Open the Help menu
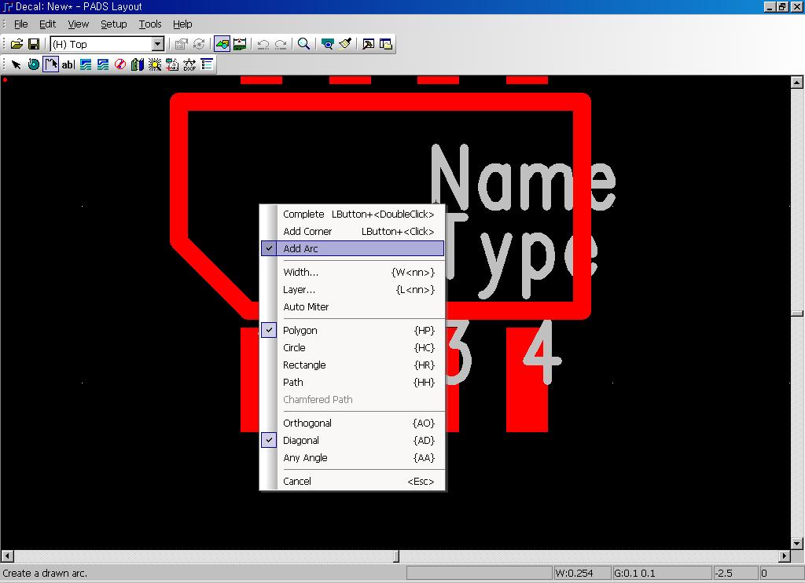 coord(182,24)
